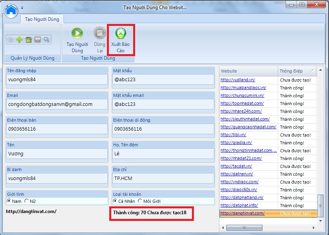Select the Nam gender radio button
329x235 pixels.
click(9, 201)
